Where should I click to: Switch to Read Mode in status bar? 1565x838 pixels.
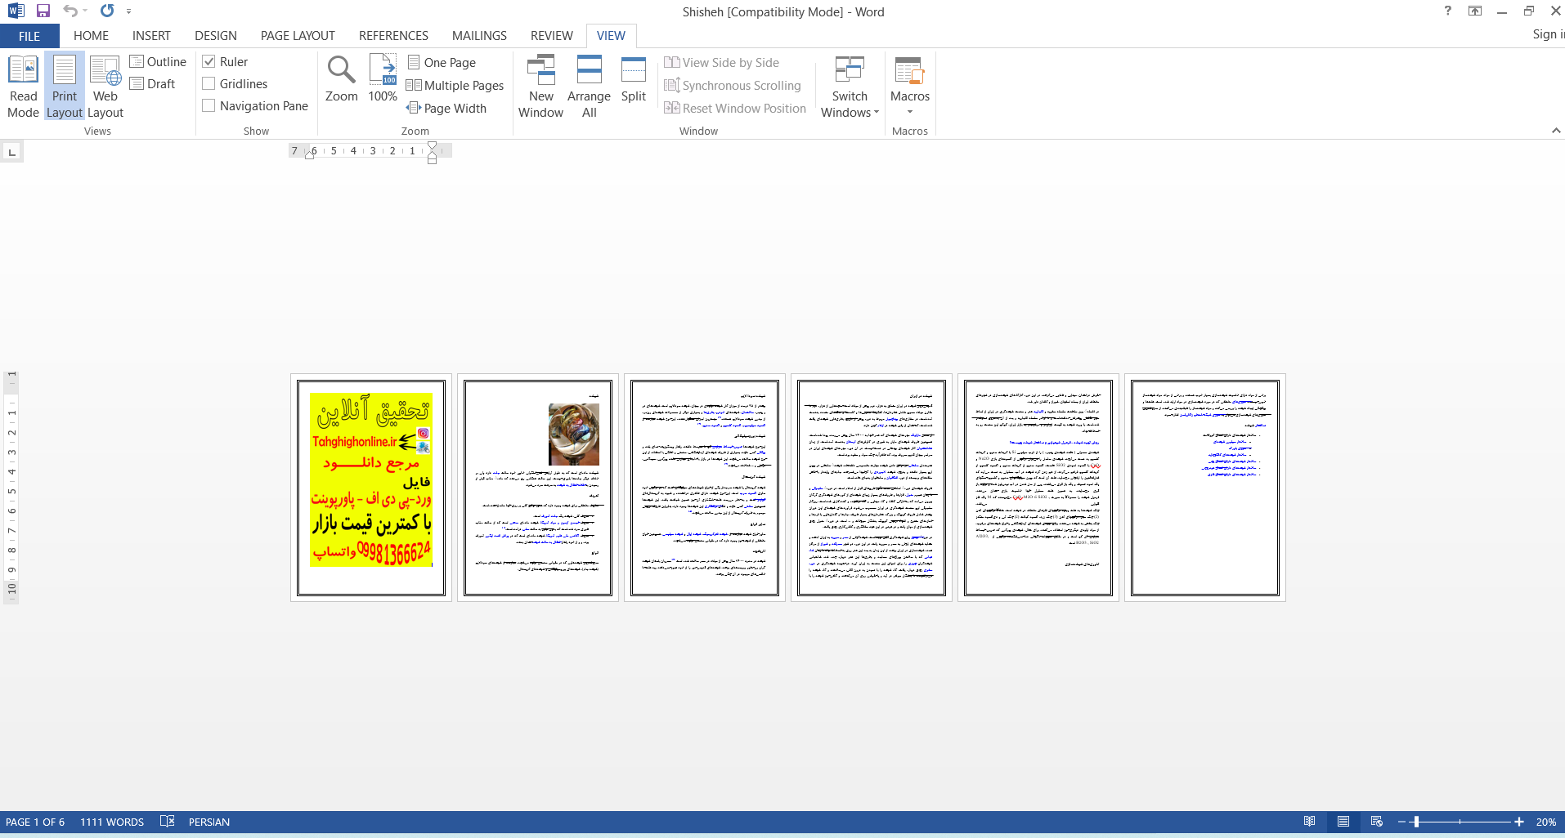1310,821
